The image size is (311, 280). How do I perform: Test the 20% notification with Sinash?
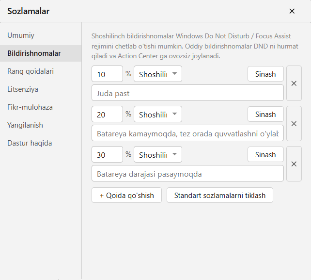[265, 114]
